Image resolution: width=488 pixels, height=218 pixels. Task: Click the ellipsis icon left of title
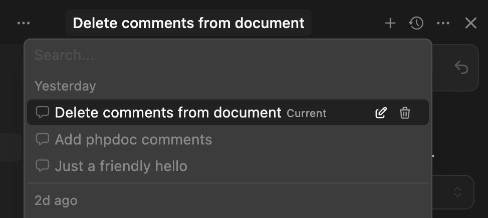coord(24,23)
